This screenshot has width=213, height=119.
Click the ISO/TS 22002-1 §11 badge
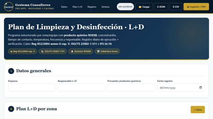pyautogui.click(x=53, y=51)
